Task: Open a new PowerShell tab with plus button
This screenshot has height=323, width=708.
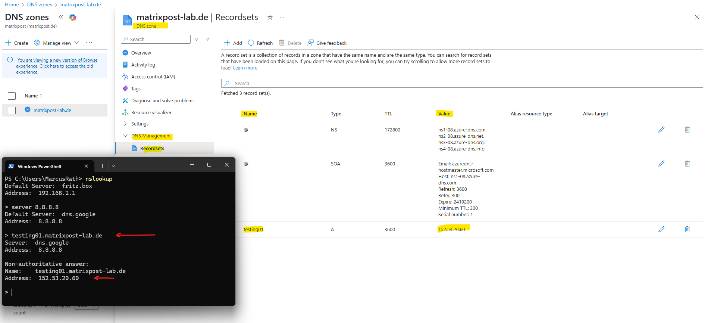Action: coord(102,166)
